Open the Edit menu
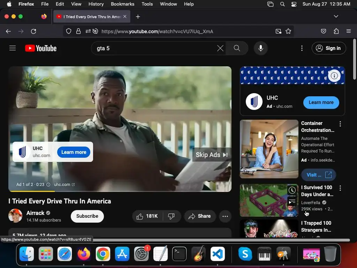 [x=60, y=4]
